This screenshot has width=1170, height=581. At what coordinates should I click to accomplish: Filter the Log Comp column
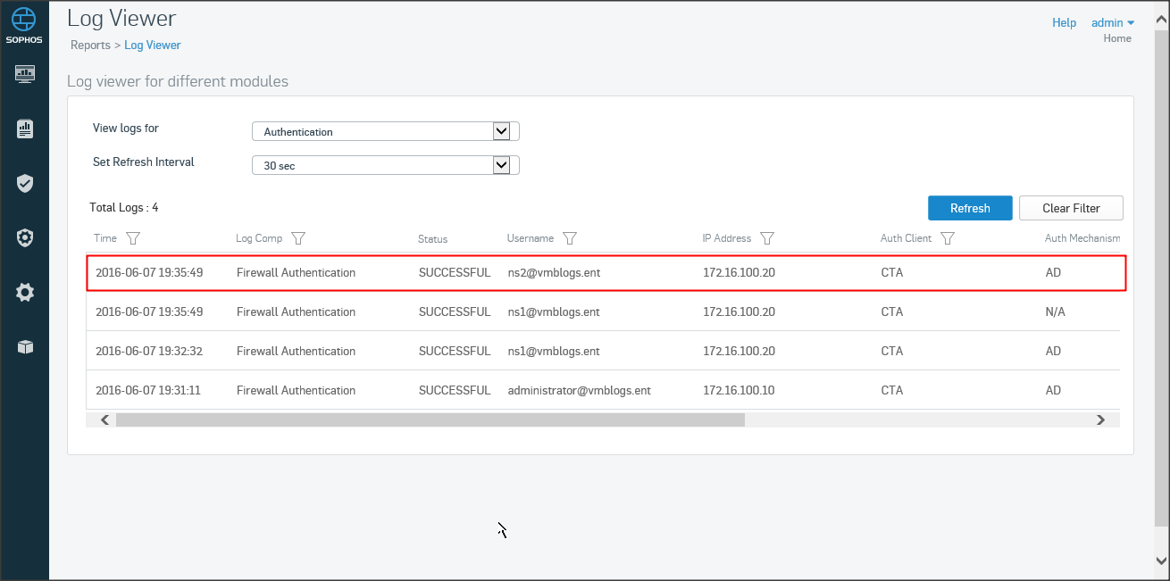click(298, 238)
